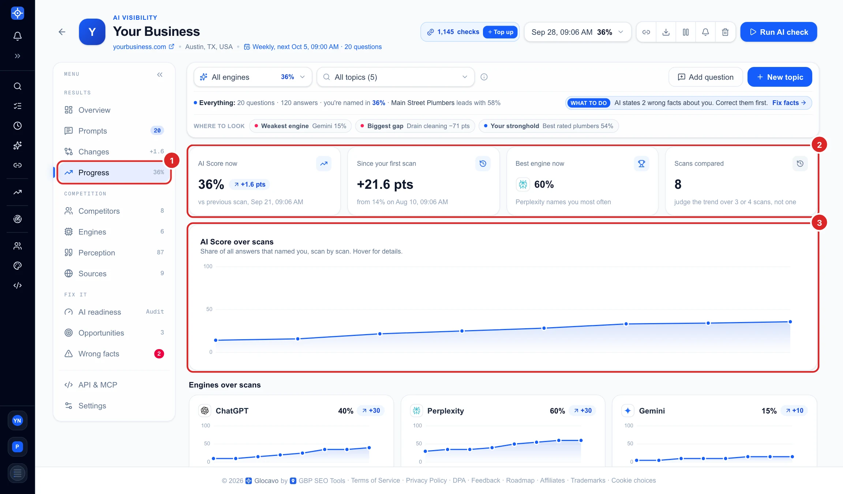Open the trend line icon in sidebar
The image size is (843, 494).
tap(17, 192)
